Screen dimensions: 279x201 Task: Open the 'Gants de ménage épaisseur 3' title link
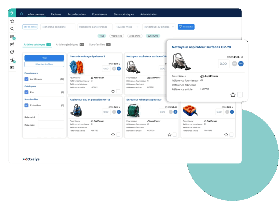tap(87, 56)
